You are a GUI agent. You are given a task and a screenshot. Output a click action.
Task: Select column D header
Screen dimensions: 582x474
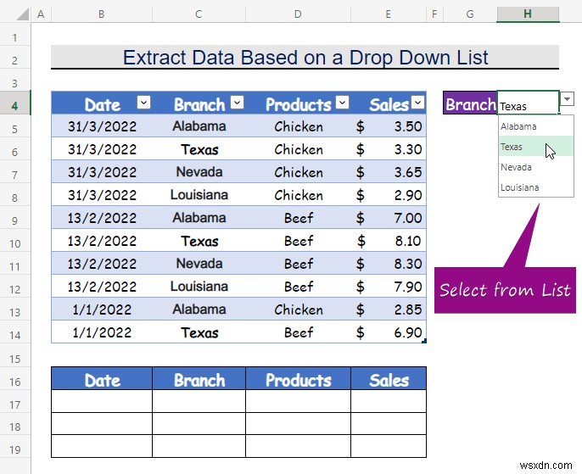coord(298,14)
